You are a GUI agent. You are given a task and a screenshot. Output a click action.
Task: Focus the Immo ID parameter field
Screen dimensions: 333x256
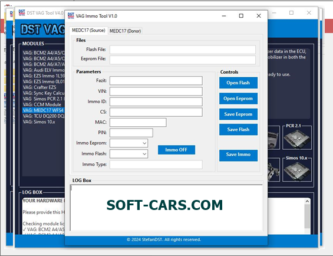click(x=156, y=101)
